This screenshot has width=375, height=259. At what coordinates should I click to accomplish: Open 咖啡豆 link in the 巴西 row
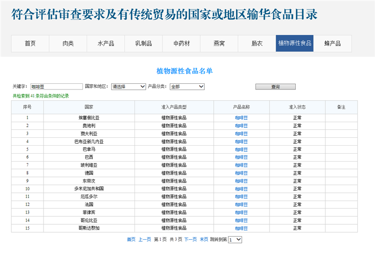point(241,157)
